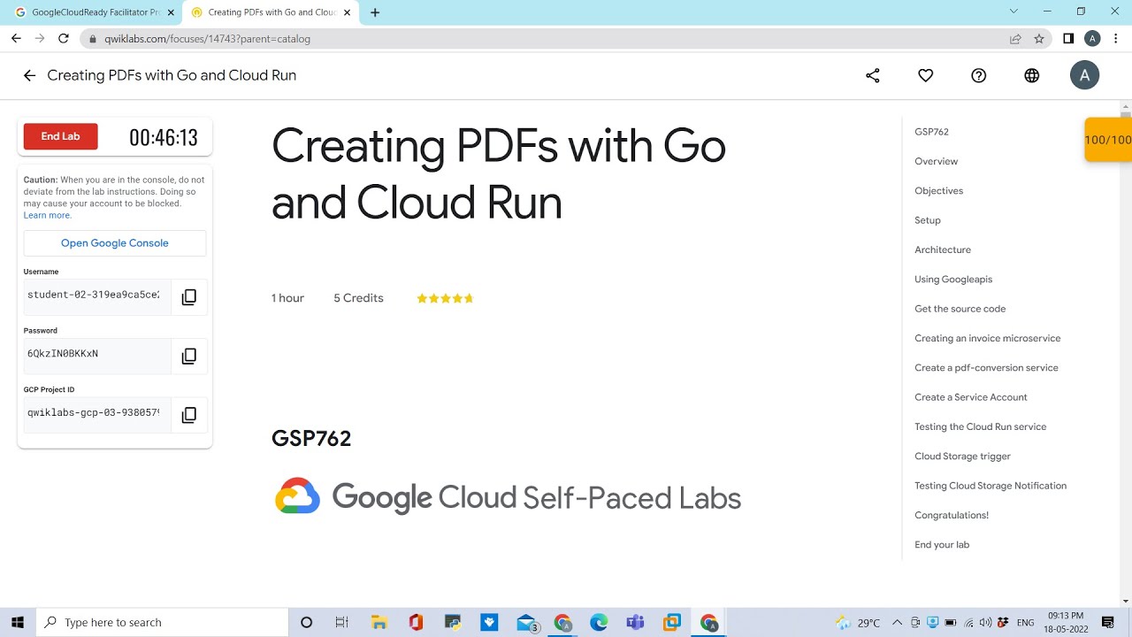
Task: Go to Create a Service Account section
Action: 971,397
